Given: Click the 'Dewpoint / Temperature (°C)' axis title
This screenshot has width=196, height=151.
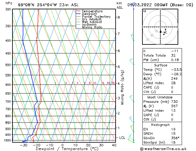Looking at the screenshot, I should click(x=67, y=149).
